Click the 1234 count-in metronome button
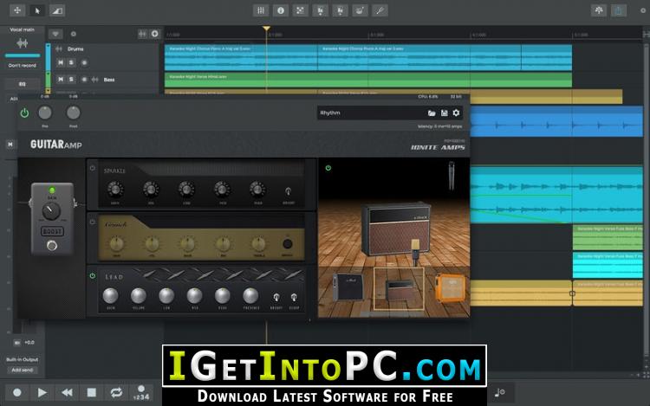 click(141, 392)
